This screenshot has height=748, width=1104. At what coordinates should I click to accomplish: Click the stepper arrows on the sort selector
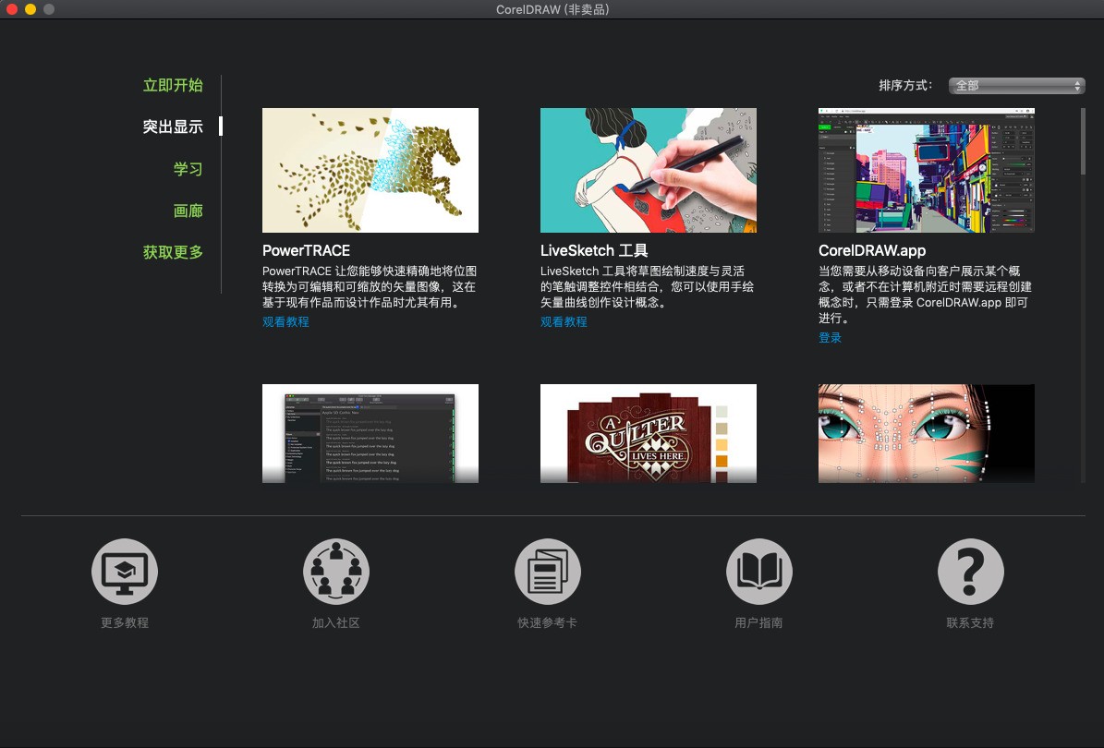pyautogui.click(x=1077, y=85)
